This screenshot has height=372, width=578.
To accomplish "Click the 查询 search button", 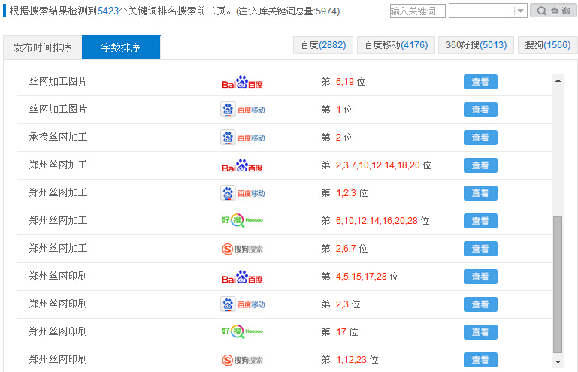I will point(553,11).
